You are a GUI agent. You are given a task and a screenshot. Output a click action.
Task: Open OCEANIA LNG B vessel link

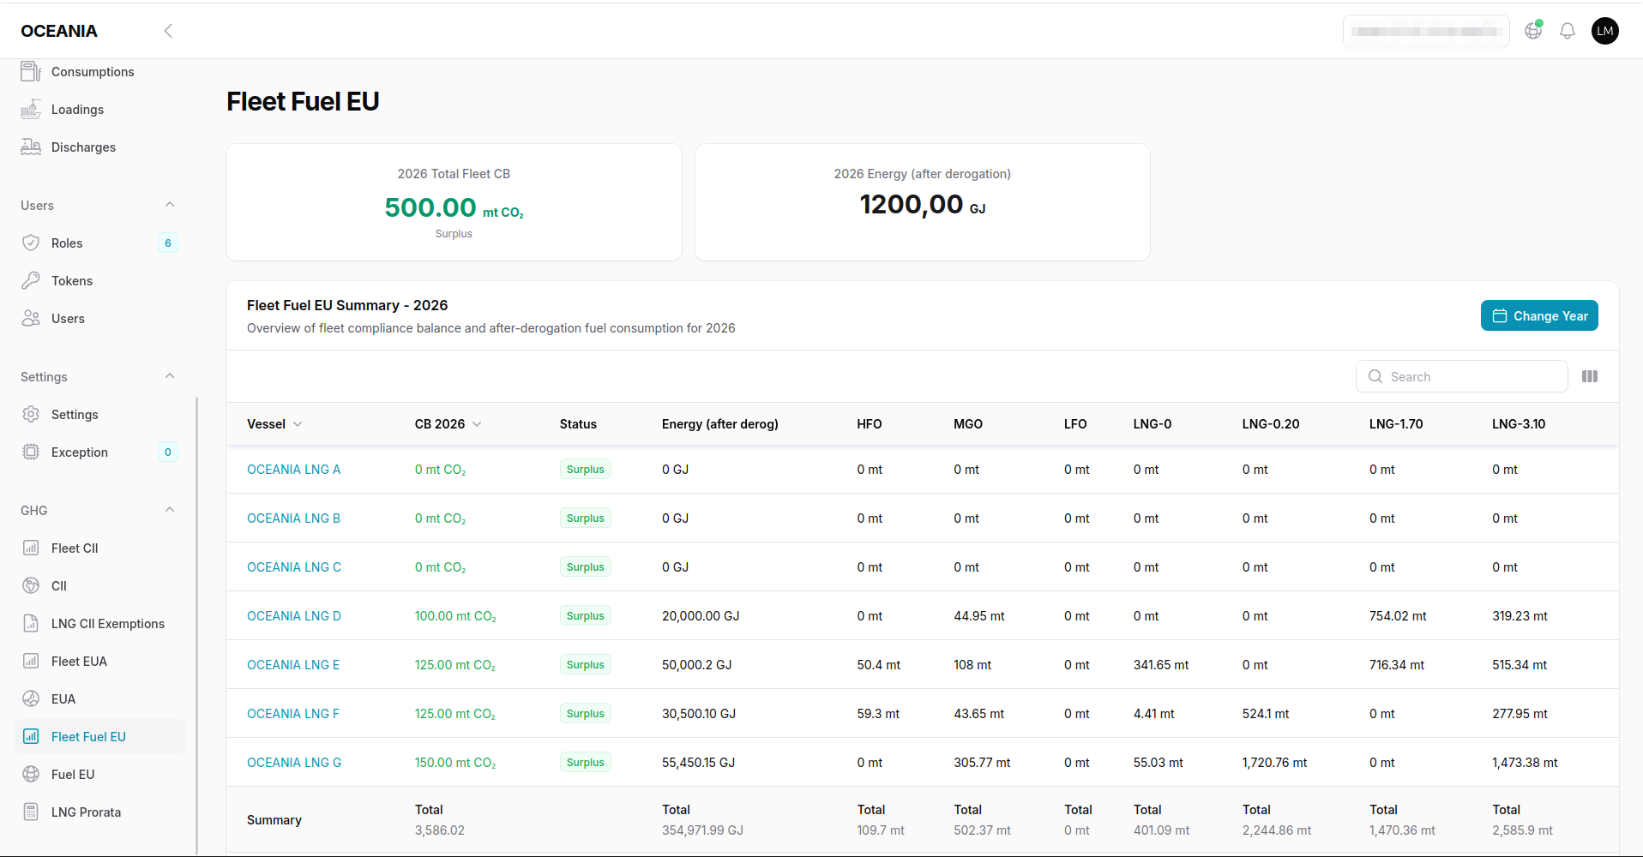293,518
